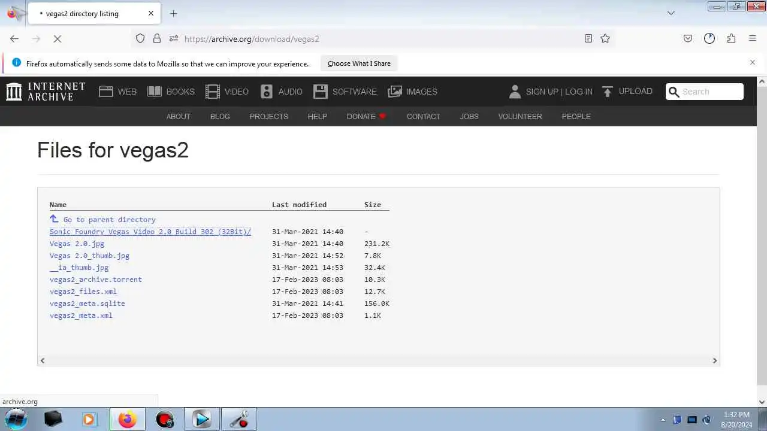Open the extensions puzzle icon
The width and height of the screenshot is (767, 431).
(731, 38)
